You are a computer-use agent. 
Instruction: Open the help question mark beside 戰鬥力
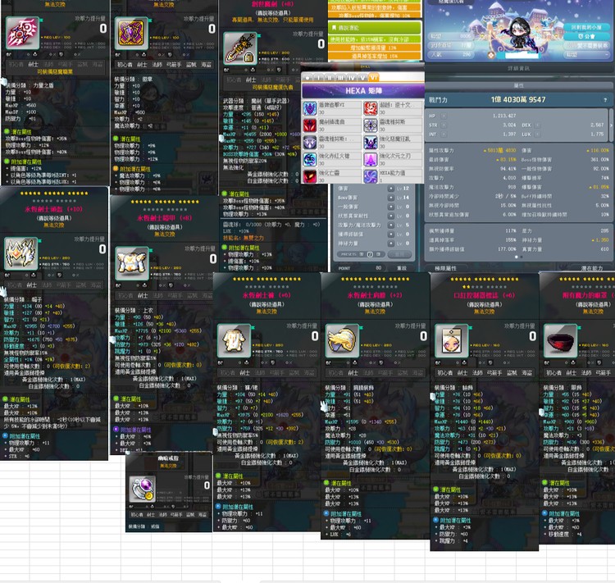click(605, 100)
